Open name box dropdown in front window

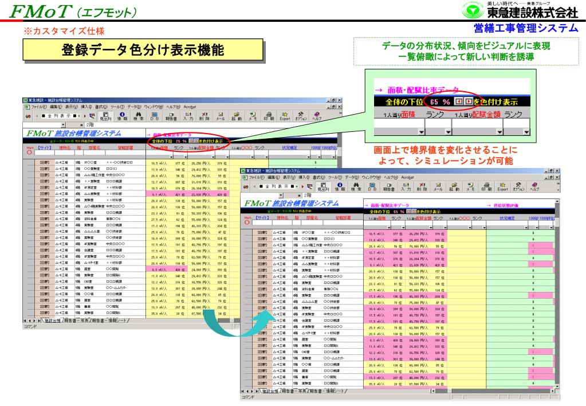point(281,196)
